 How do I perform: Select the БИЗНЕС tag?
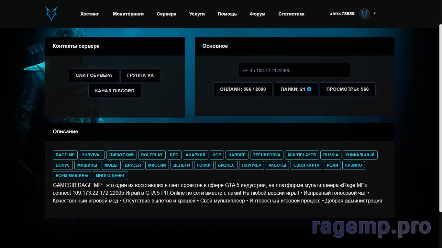(226, 165)
